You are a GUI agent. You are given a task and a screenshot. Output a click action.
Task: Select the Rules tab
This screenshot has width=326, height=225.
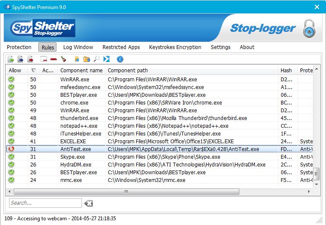[x=47, y=47]
